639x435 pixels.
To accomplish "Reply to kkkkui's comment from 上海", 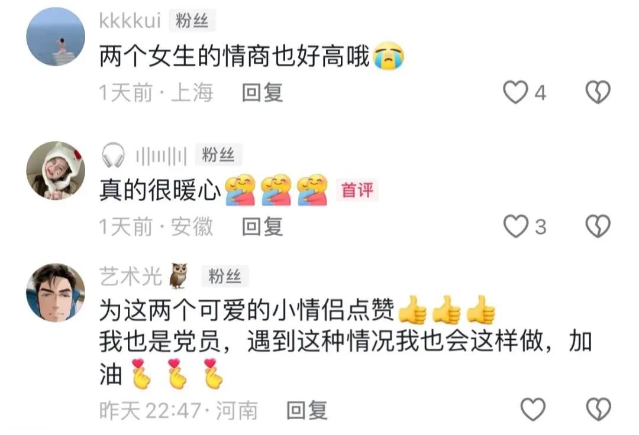I will [262, 92].
